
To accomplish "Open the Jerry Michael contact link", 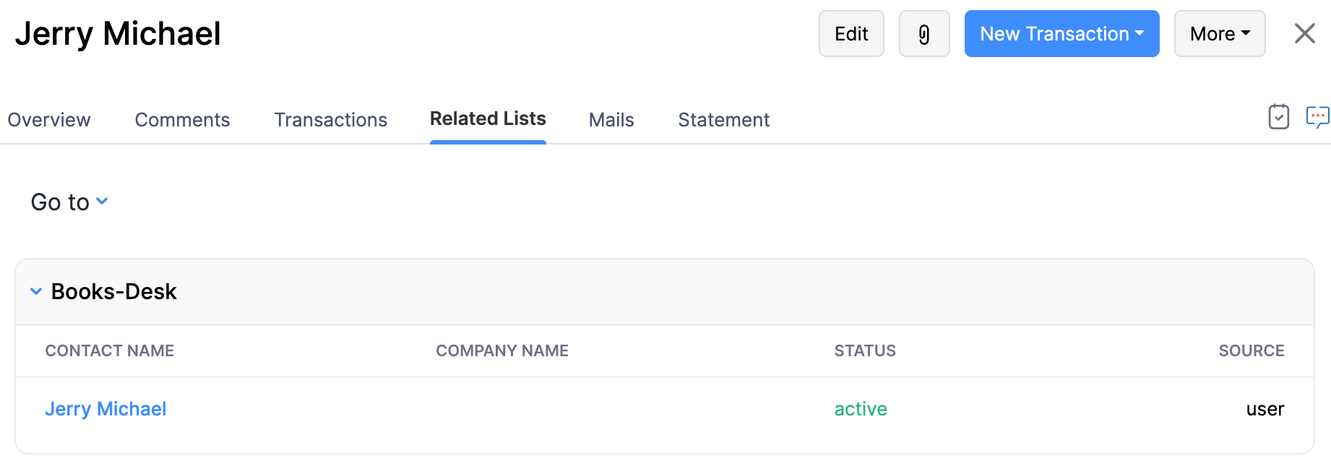I will pyautogui.click(x=105, y=408).
